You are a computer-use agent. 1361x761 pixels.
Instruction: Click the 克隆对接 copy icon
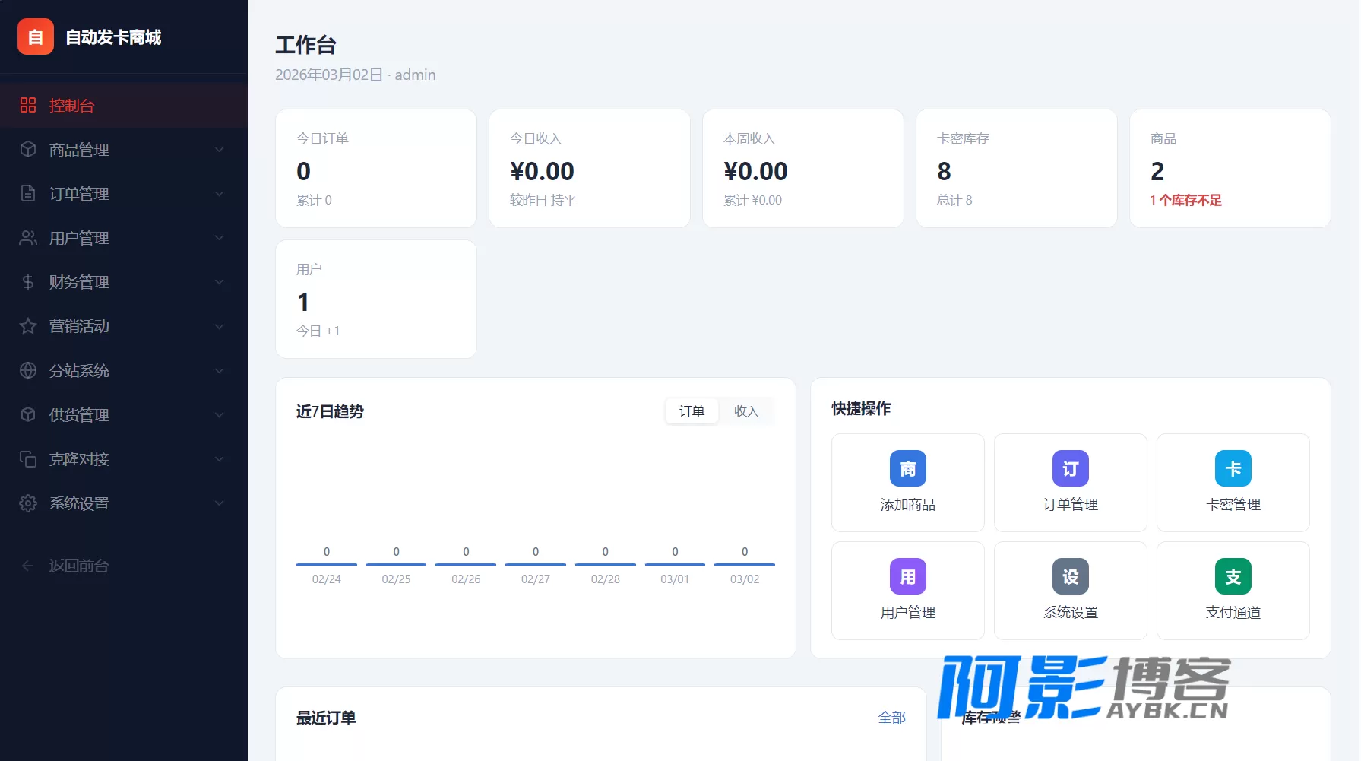pos(28,459)
